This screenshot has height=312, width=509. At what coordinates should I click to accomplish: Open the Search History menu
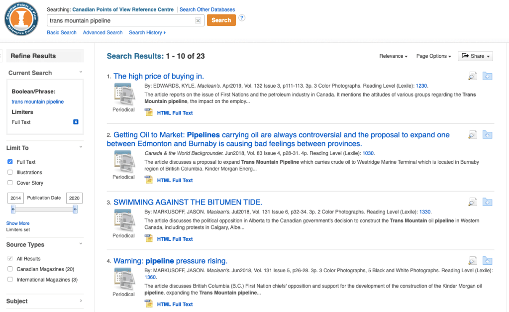coord(147,33)
